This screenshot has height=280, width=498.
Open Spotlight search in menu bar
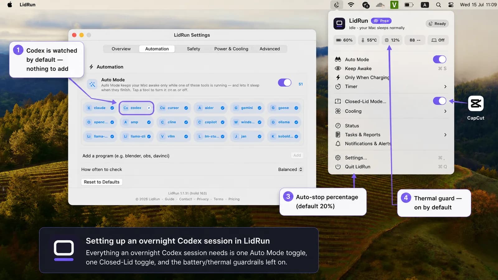[x=438, y=5]
